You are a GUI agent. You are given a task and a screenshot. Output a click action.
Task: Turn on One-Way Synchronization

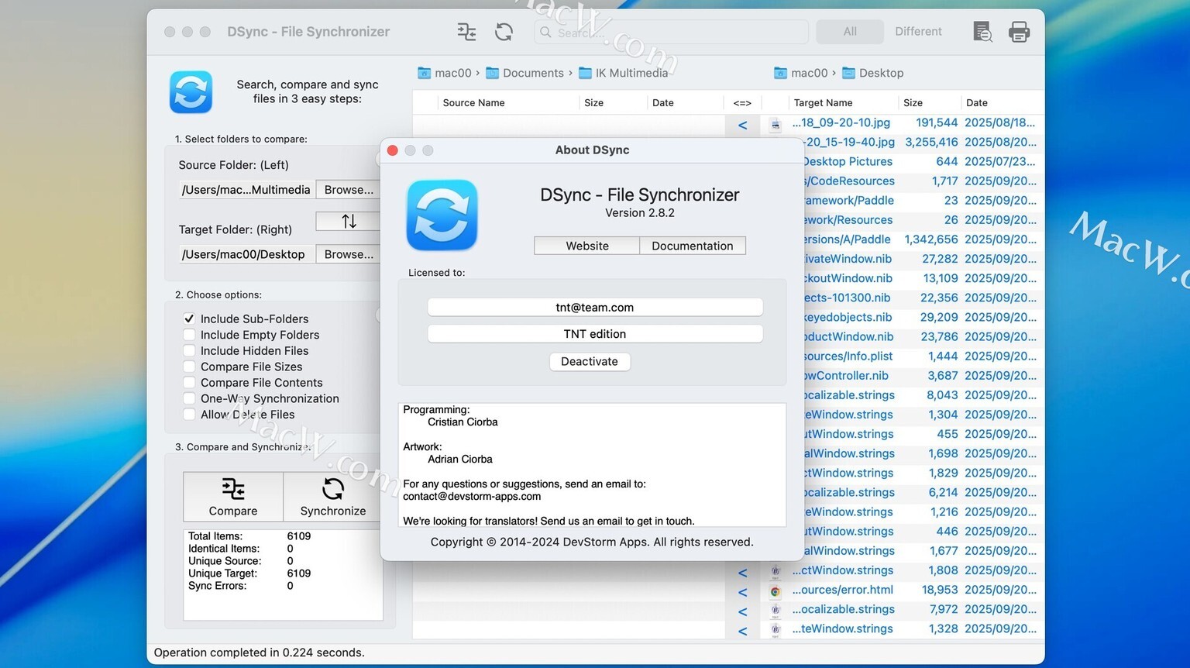189,398
